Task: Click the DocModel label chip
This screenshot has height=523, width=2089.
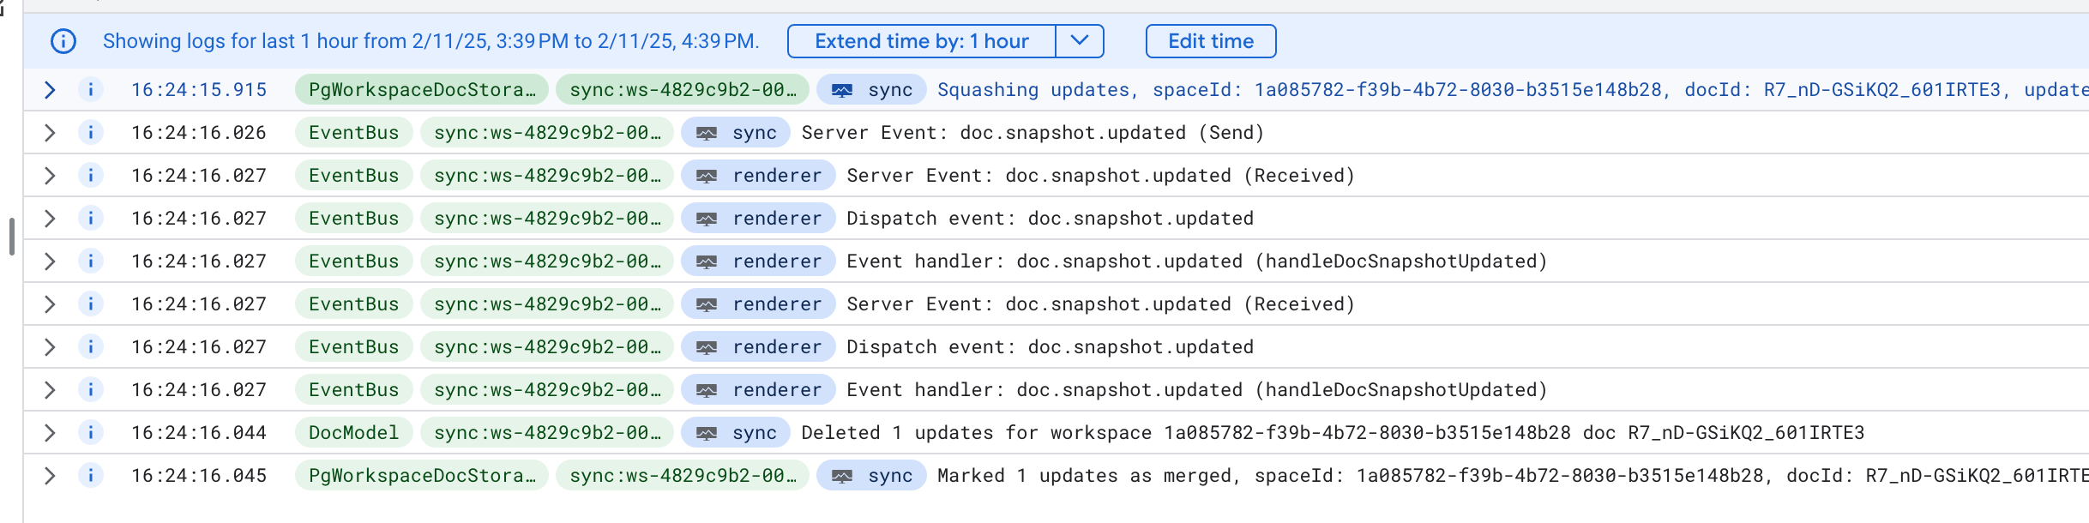Action: (353, 433)
